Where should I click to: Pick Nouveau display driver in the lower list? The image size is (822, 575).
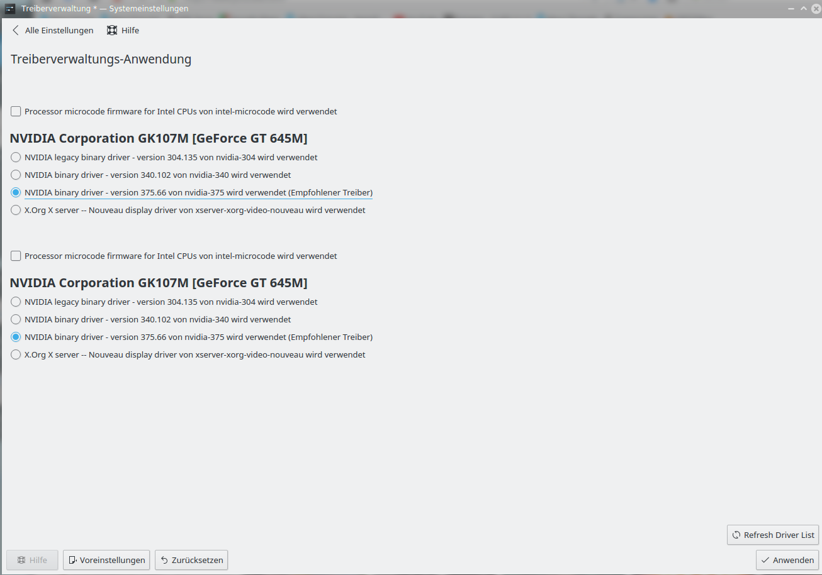pyautogui.click(x=16, y=354)
